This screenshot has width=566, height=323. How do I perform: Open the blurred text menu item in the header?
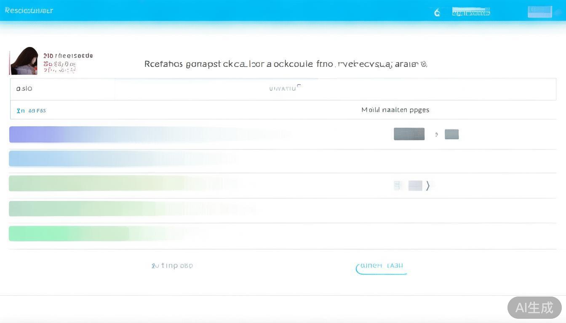pyautogui.click(x=471, y=12)
